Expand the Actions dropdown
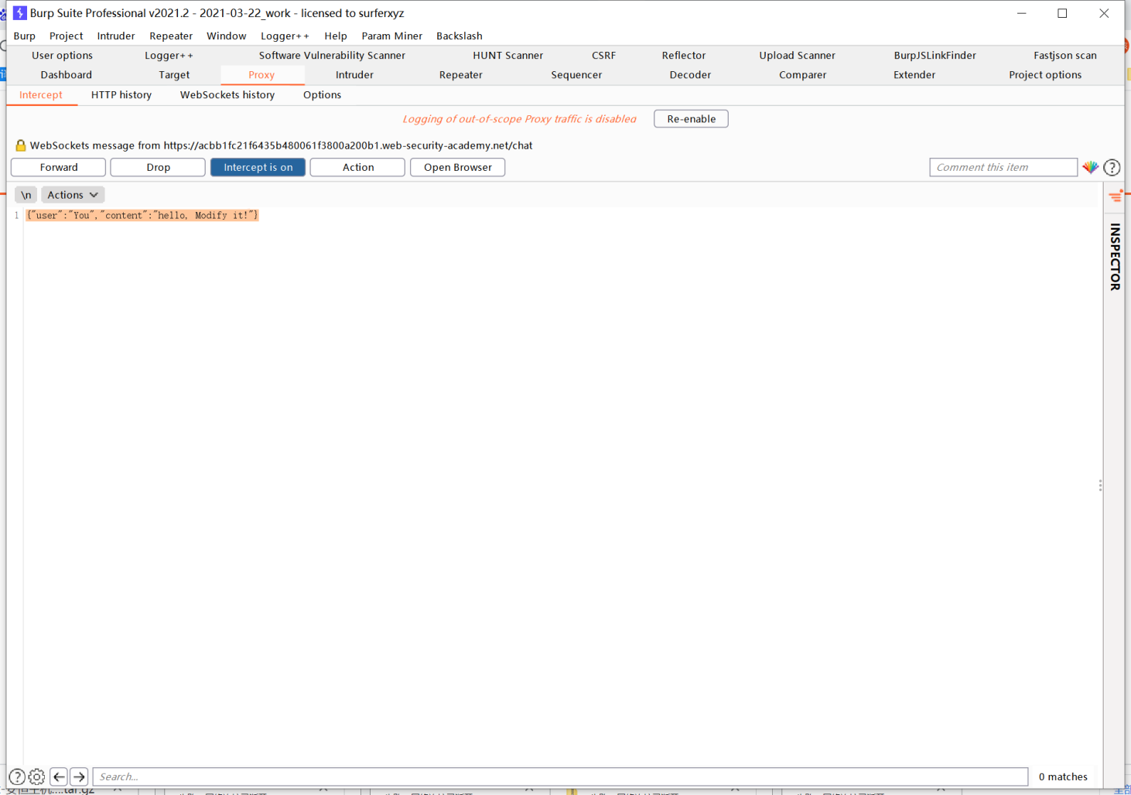The image size is (1131, 795). pyautogui.click(x=73, y=195)
